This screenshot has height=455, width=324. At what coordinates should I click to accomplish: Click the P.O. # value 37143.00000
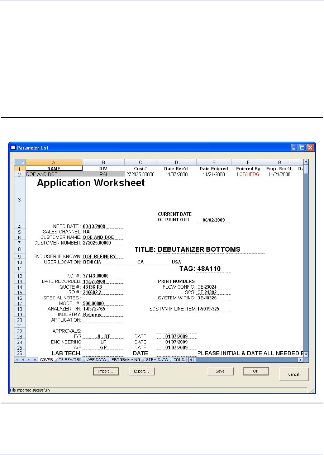coord(96,276)
